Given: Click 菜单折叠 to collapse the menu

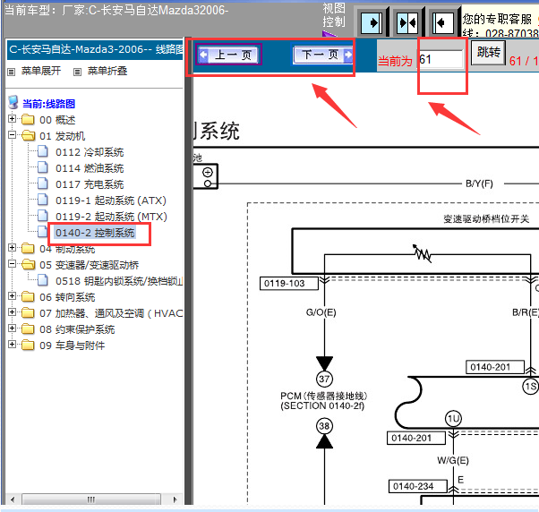Looking at the screenshot, I should (x=107, y=71).
